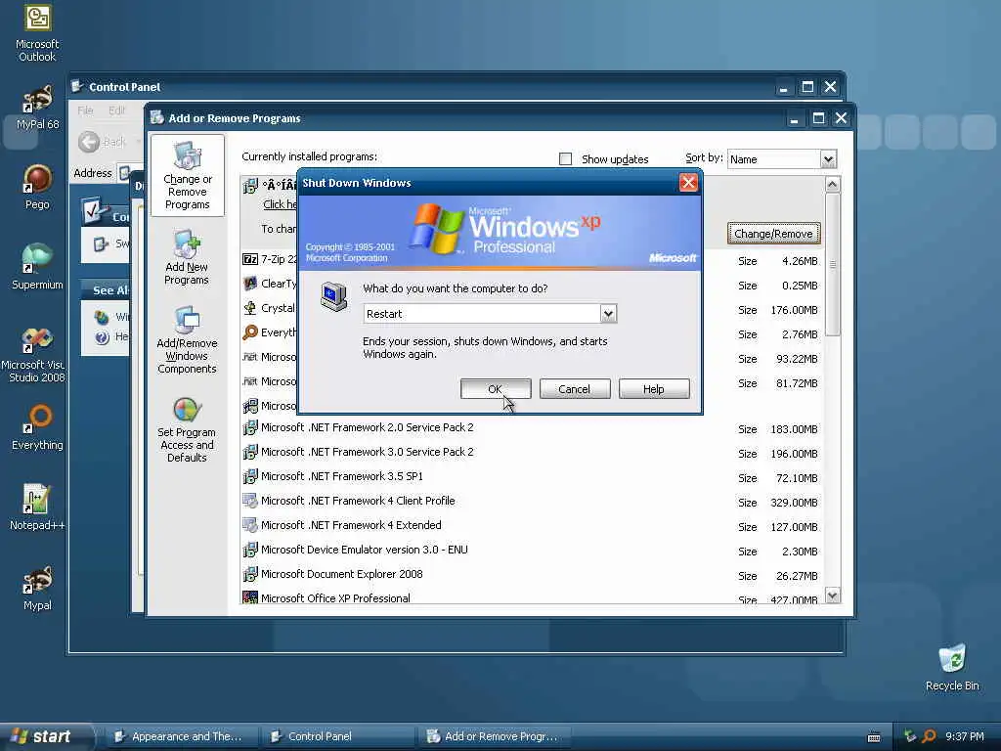Image resolution: width=1001 pixels, height=751 pixels.
Task: Switch to Add or Remove Programs taskbar item
Action: [x=494, y=736]
